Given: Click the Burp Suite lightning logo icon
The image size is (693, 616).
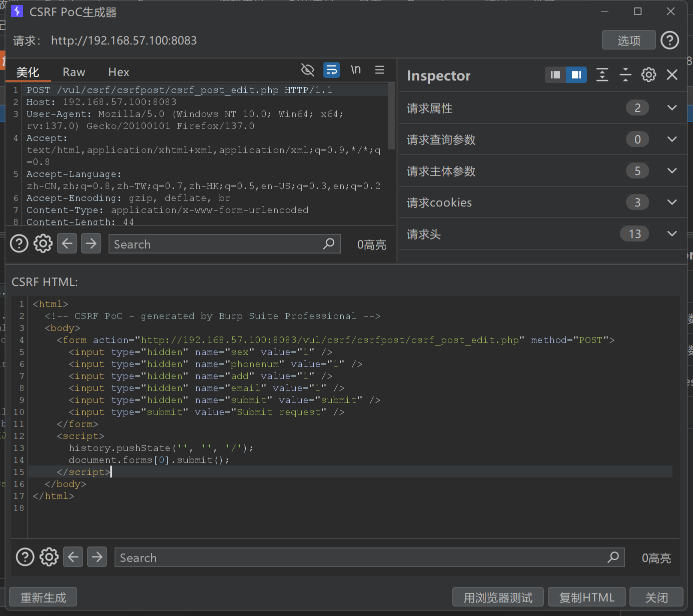Looking at the screenshot, I should click(x=17, y=11).
